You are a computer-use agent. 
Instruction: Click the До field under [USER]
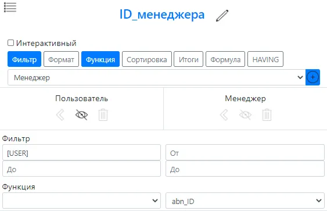pos(81,169)
